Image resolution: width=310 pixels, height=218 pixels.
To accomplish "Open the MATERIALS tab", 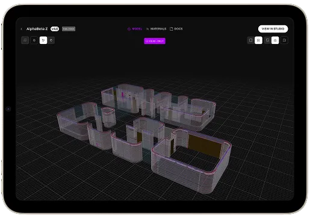I will coord(157,29).
